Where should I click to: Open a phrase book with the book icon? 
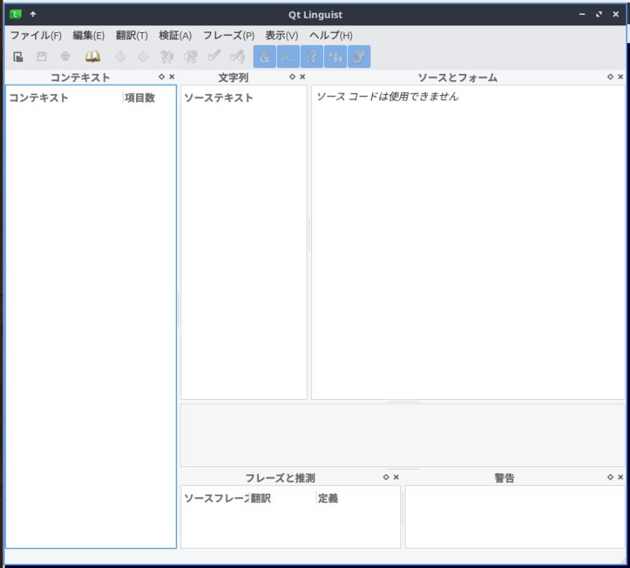click(93, 57)
